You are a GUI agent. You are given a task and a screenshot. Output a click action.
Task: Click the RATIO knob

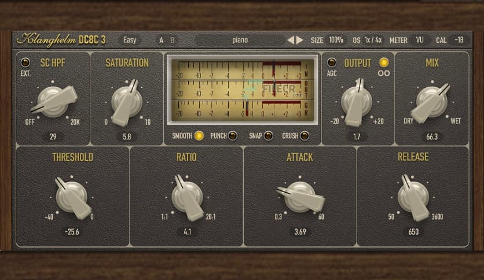click(x=188, y=197)
